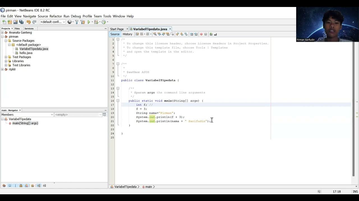Switch to the History view
359x201 pixels.
pos(127,34)
